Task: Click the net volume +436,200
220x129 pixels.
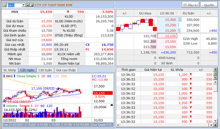Action: coord(168,52)
